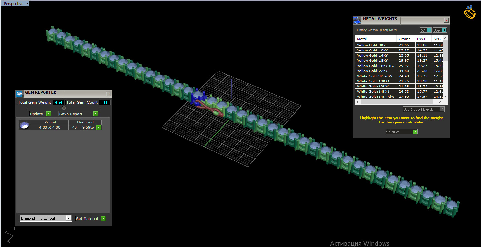Click the DWT column header

[424, 39]
